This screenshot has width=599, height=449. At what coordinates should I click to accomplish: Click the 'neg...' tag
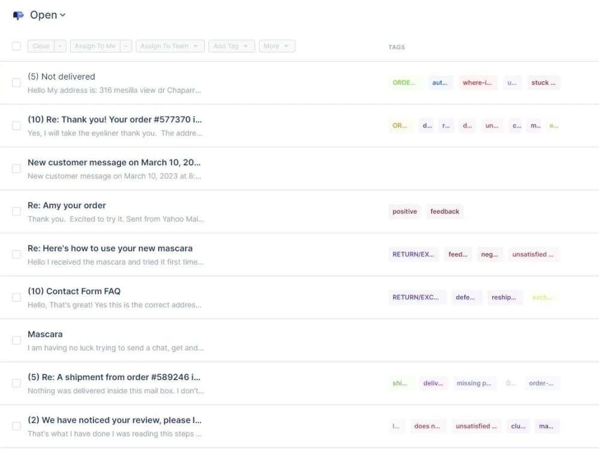489,254
